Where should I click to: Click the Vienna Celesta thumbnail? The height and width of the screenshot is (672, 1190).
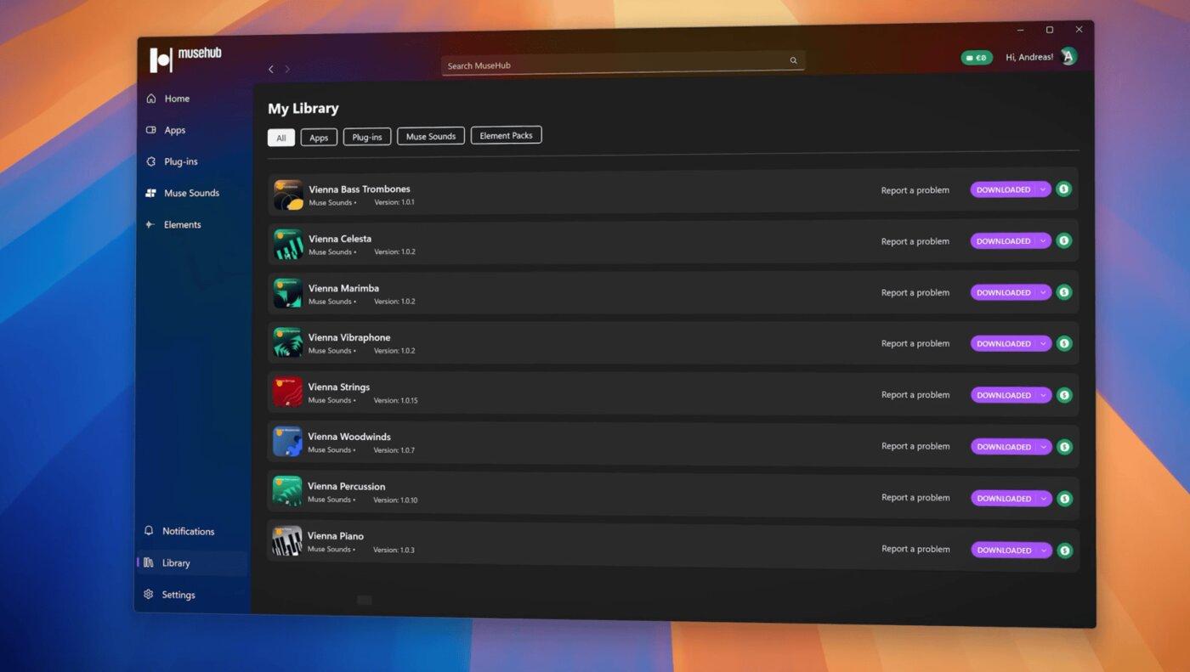tap(288, 245)
